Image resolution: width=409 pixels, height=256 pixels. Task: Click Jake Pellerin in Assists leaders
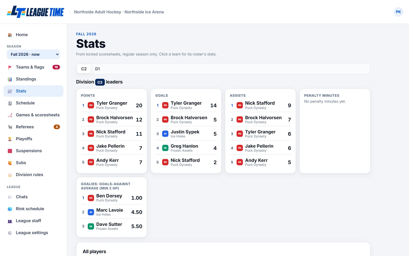259,146
